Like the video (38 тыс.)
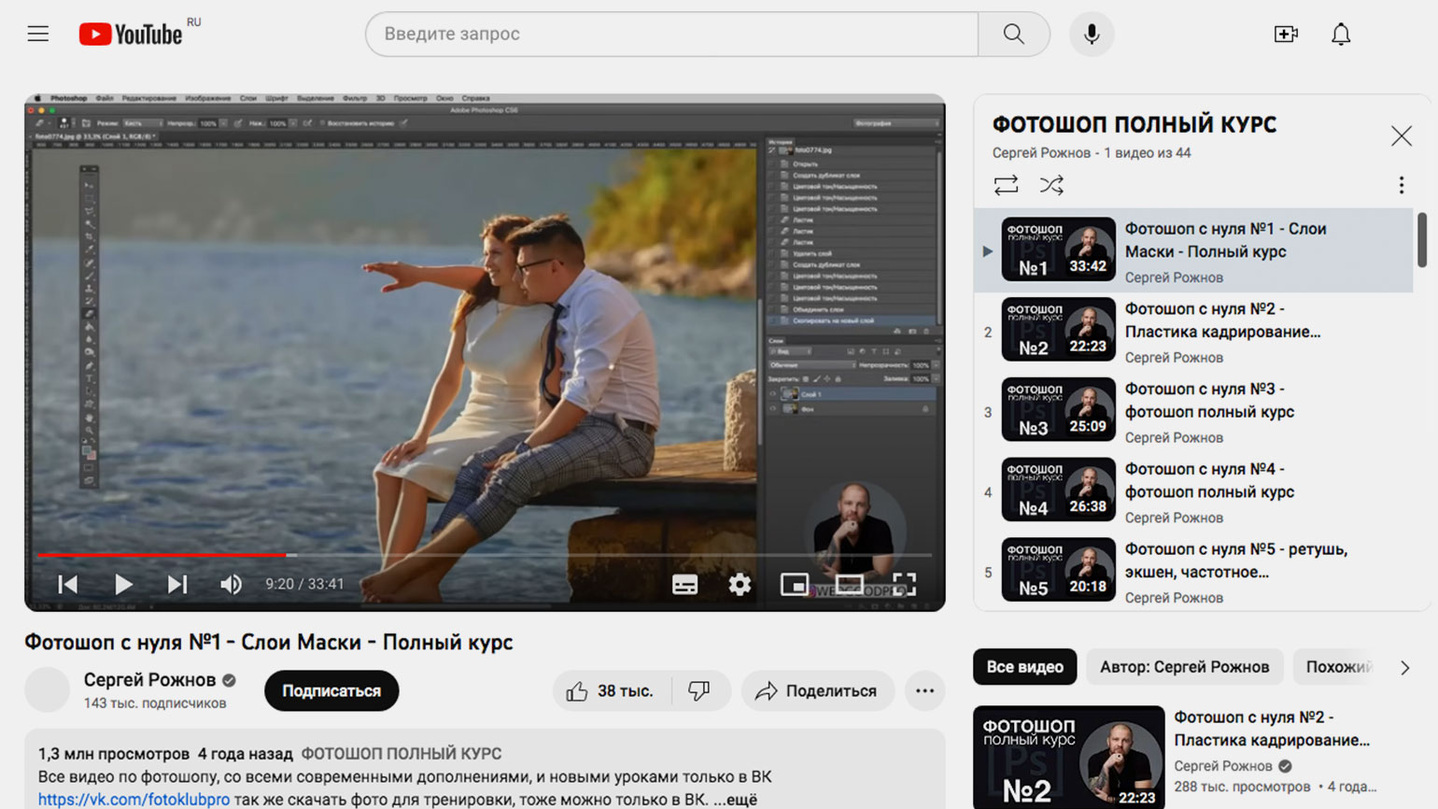Screen dimensions: 1438x809 pyautogui.click(x=610, y=691)
